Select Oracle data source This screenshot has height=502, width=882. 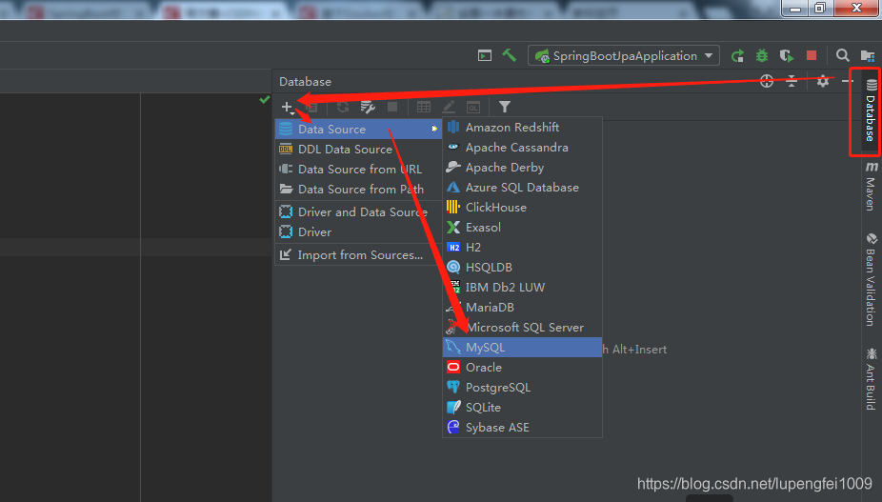point(523,368)
